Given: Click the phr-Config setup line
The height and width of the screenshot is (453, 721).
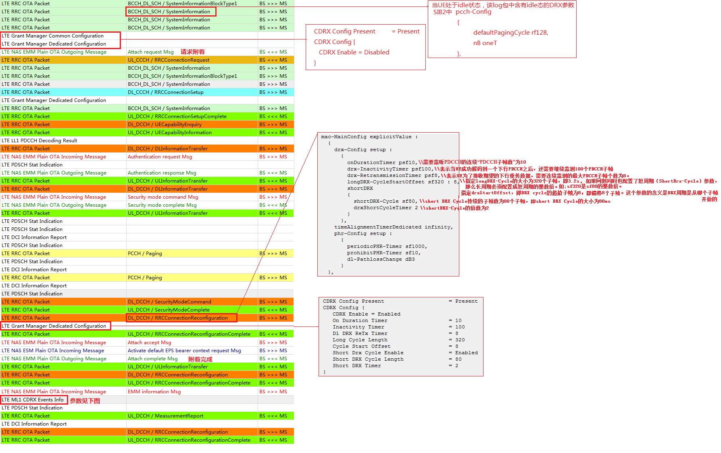Looking at the screenshot, I should click(363, 234).
